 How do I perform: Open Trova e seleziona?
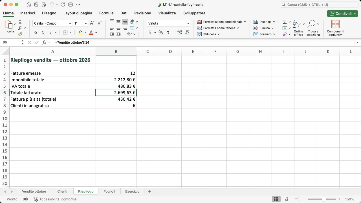(x=313, y=28)
